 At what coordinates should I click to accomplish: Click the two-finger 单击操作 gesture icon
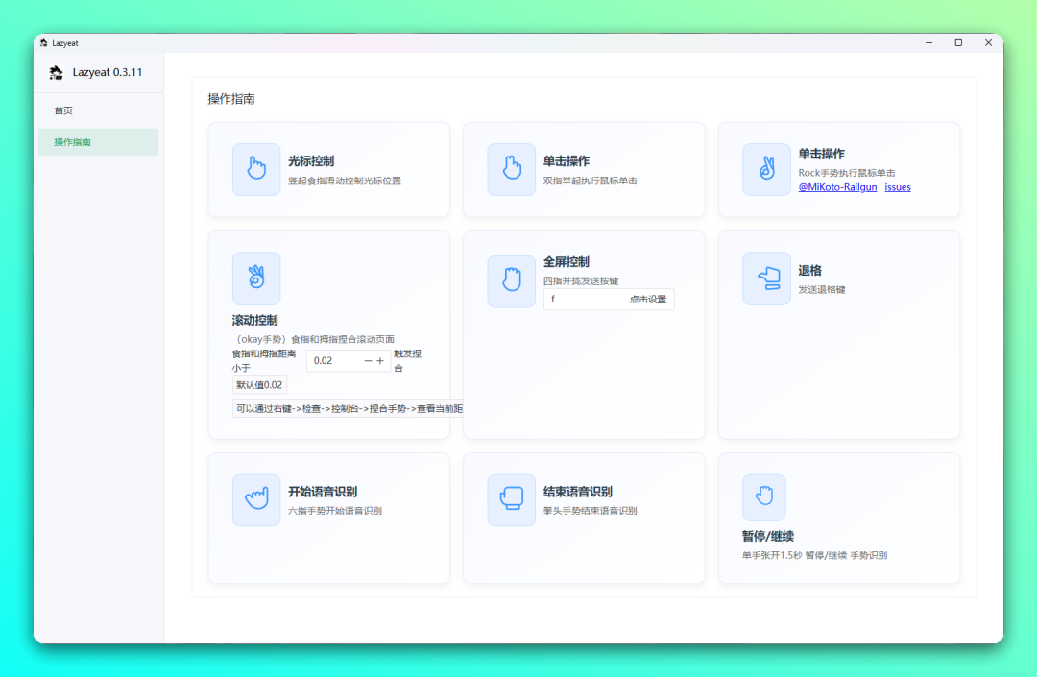(511, 169)
